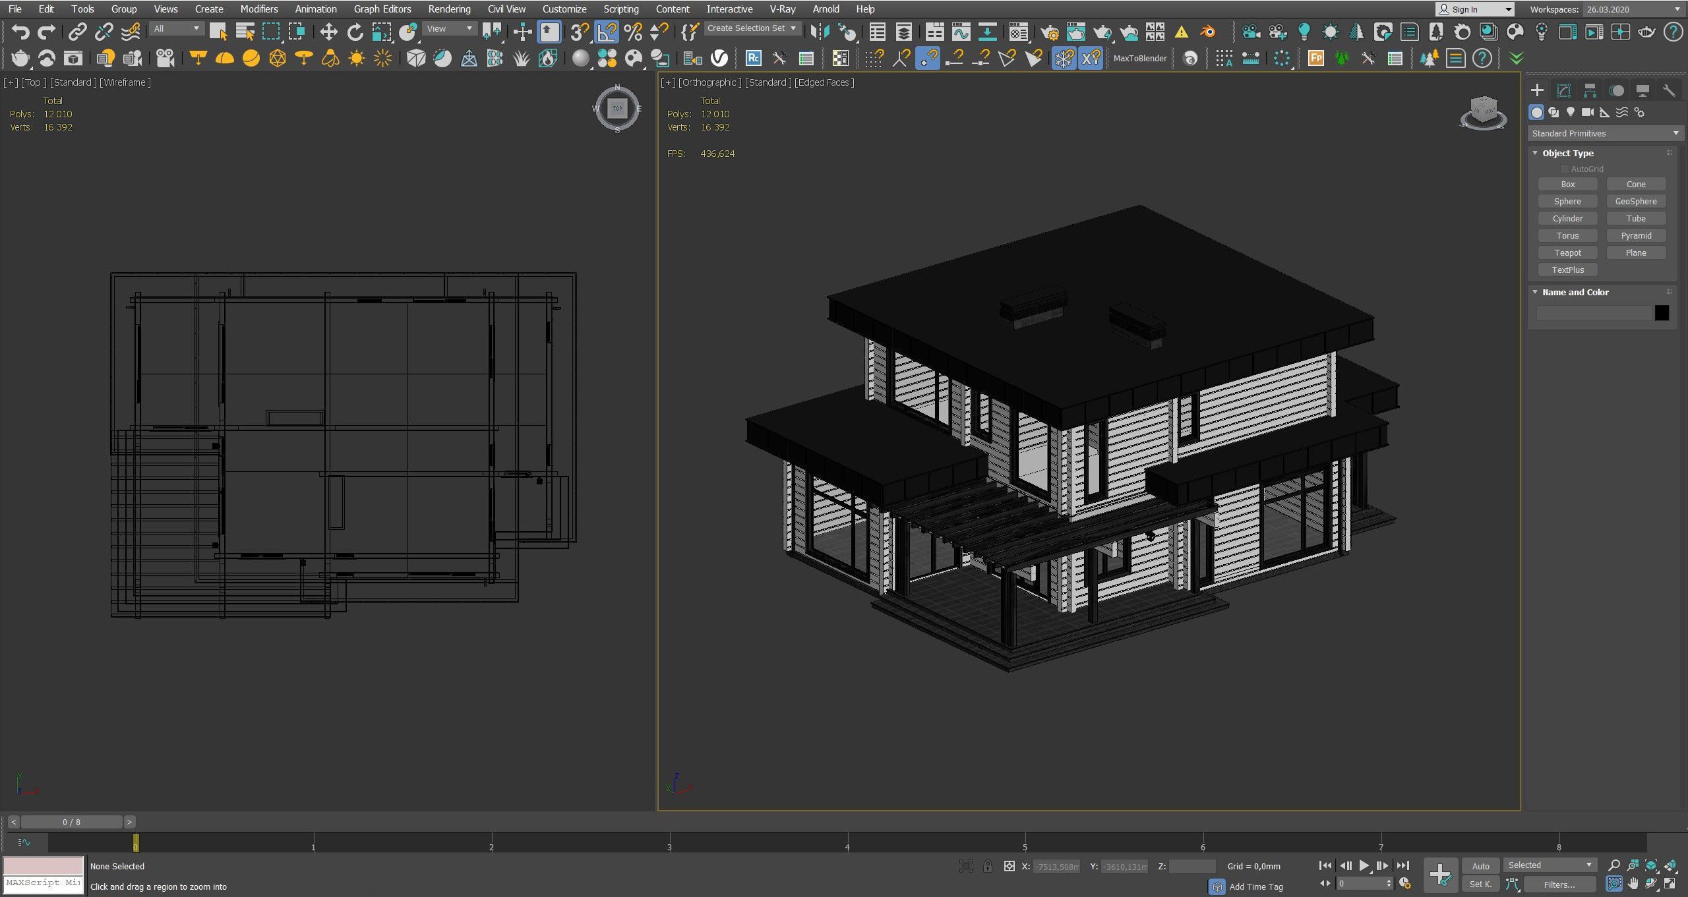Select the Pan View hand tool
1688x897 pixels.
pyautogui.click(x=1633, y=883)
